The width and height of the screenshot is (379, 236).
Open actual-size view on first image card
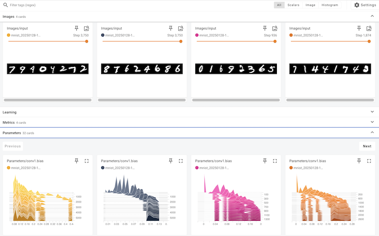pos(87,28)
